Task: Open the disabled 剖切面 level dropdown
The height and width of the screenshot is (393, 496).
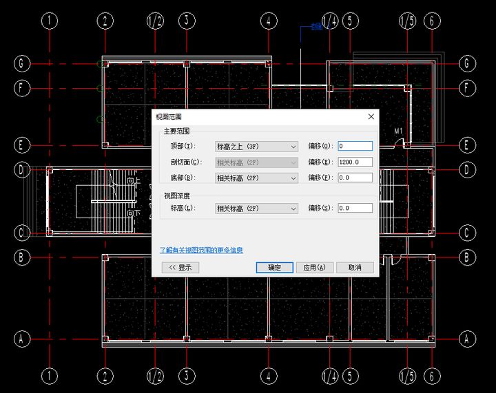Action: tap(256, 162)
